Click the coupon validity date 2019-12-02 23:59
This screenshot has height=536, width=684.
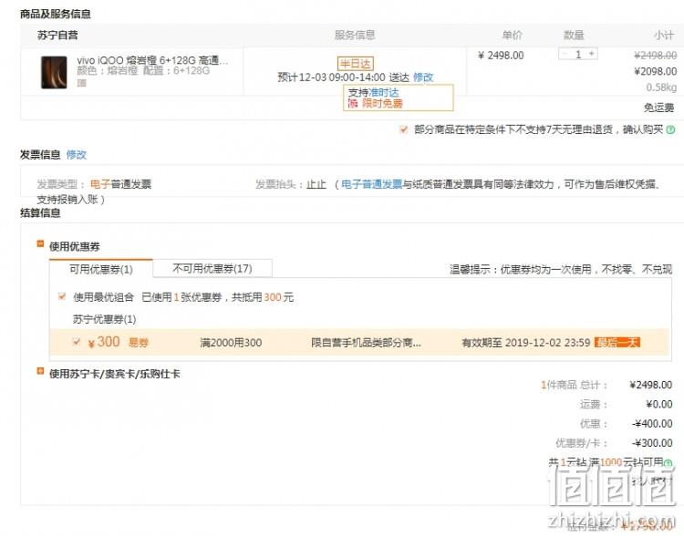coord(547,343)
